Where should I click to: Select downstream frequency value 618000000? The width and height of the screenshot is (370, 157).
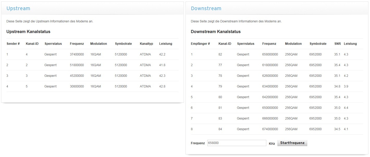270,65
